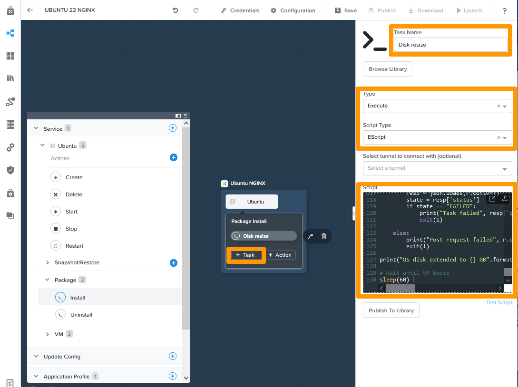Open the Credentials menu
Screen dimensions: 518x387
[x=240, y=10]
